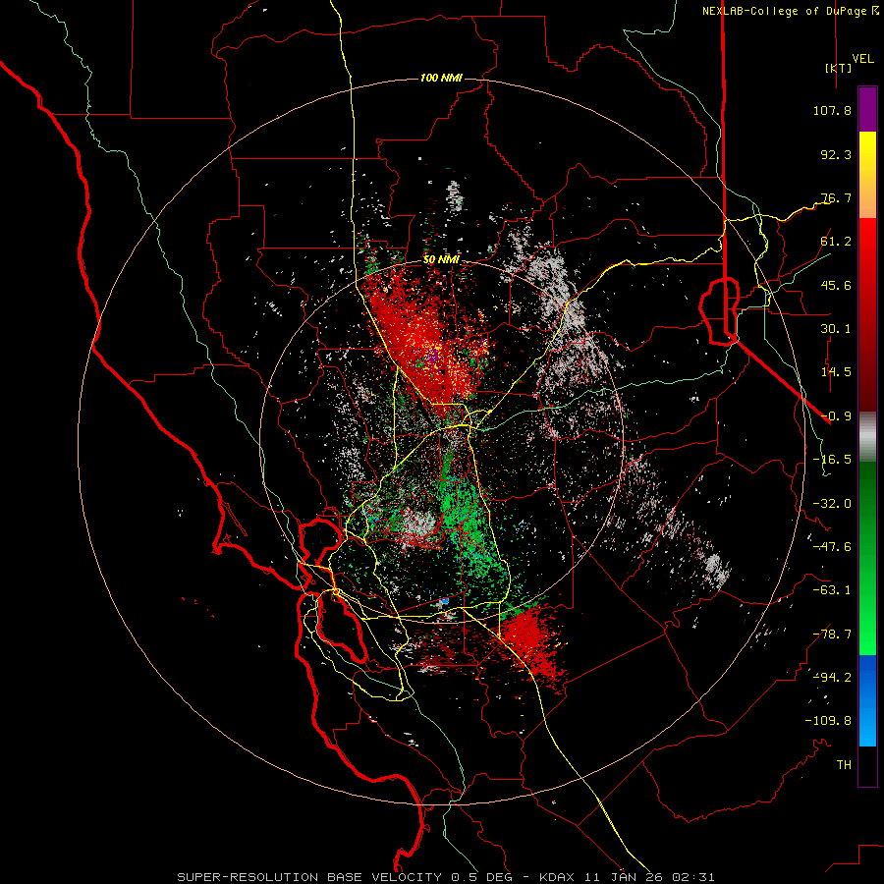
Task: Click the 30.1 velocity scale value
Action: 836,329
